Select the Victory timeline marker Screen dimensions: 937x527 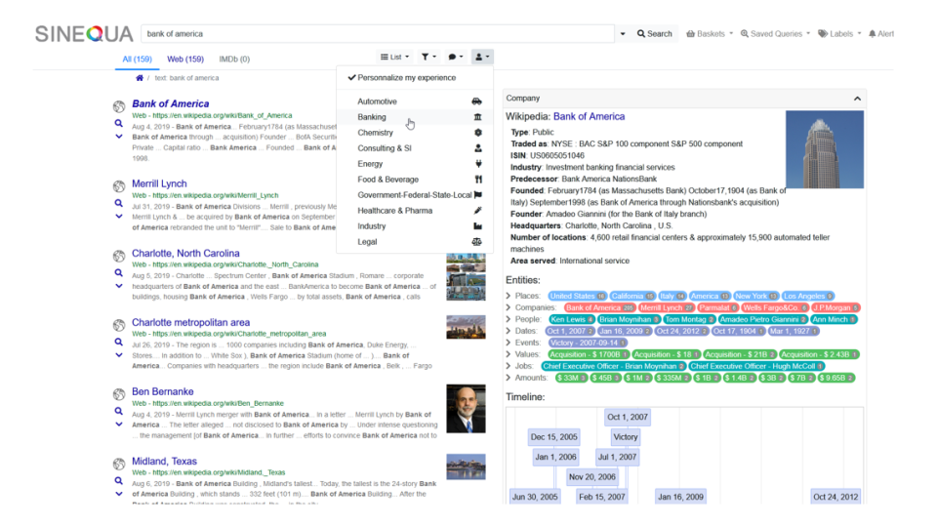coord(625,437)
